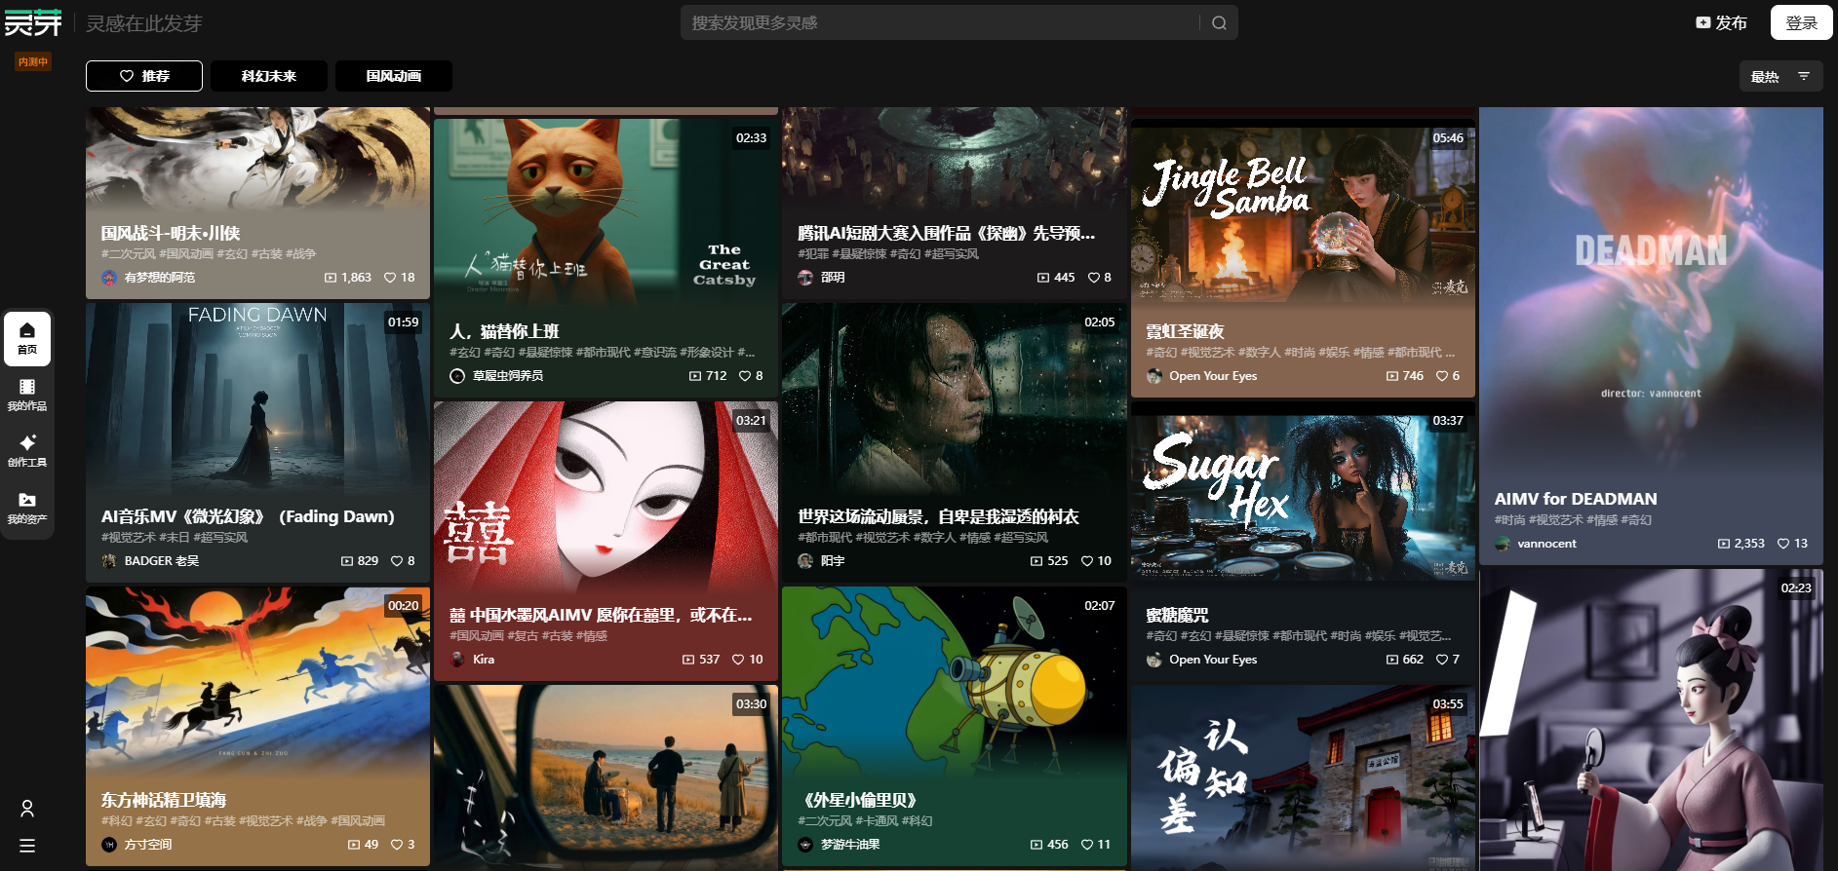Viewport: 1838px width, 871px height.
Task: Switch to 科幻未来 category tab
Action: coord(269,76)
